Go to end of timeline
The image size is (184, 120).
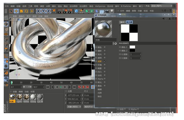(74, 87)
